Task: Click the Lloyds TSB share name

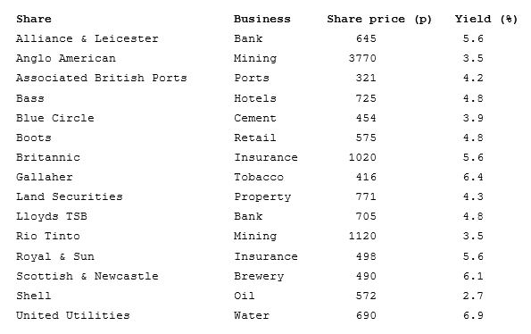Action: tap(52, 216)
